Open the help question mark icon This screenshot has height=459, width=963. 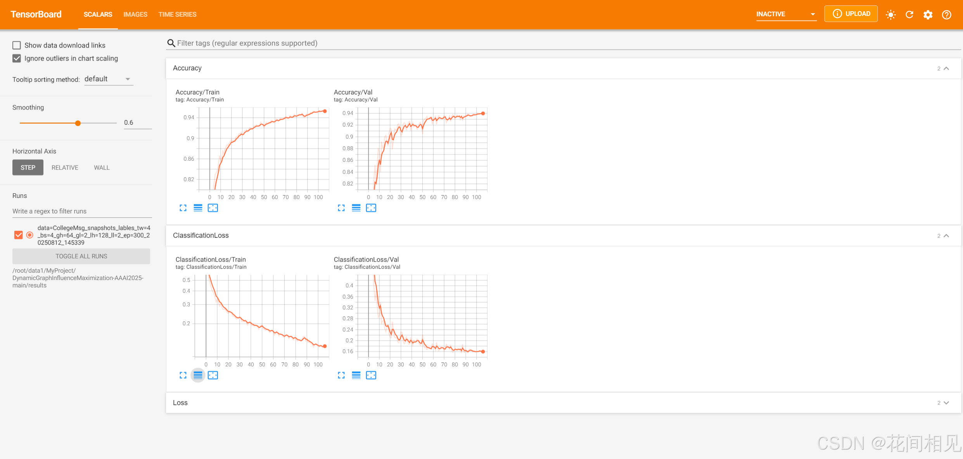[x=947, y=14]
